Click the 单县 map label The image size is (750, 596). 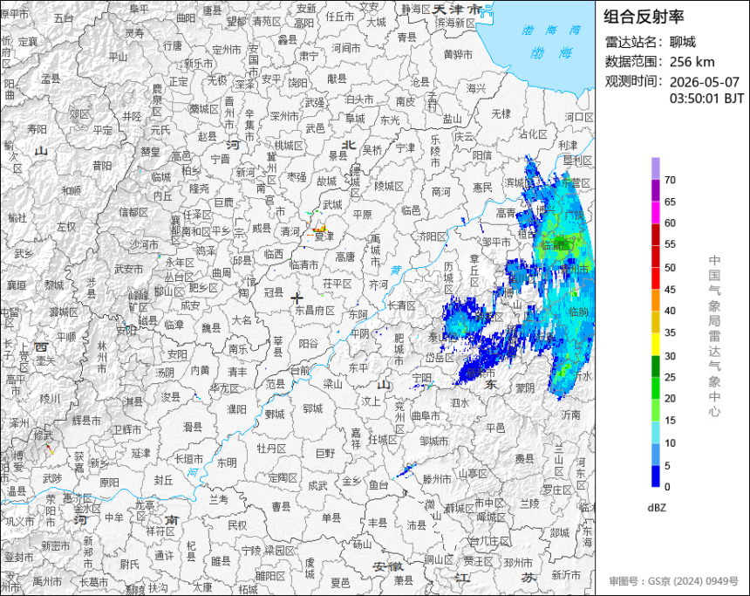331,517
